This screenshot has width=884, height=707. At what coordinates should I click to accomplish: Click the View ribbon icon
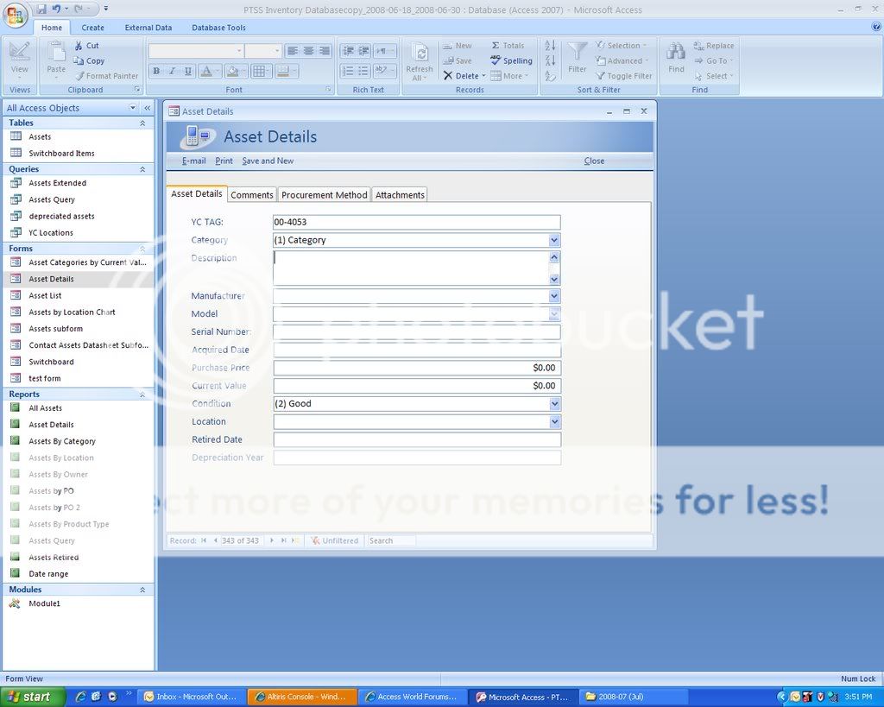click(19, 53)
